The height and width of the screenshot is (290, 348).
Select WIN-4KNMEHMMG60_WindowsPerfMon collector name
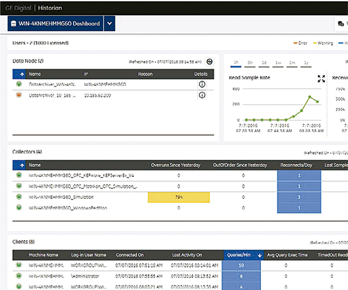68,208
